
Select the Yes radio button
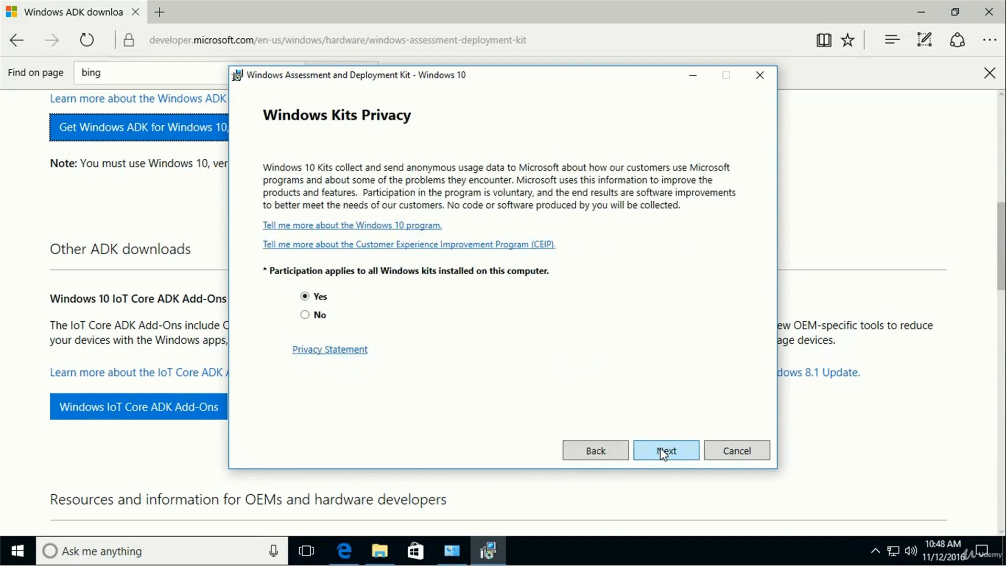coord(305,297)
